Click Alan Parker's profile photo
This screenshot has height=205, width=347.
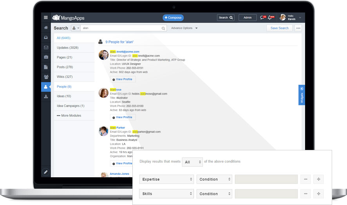pos(103,131)
